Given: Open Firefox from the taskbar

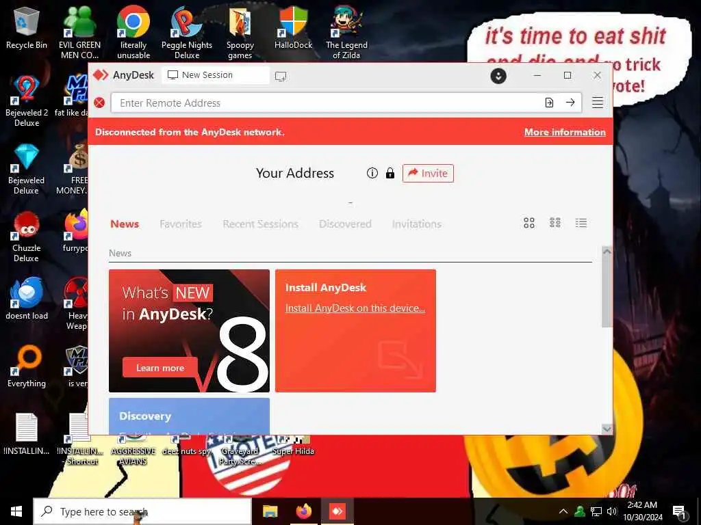Looking at the screenshot, I should (x=303, y=511).
